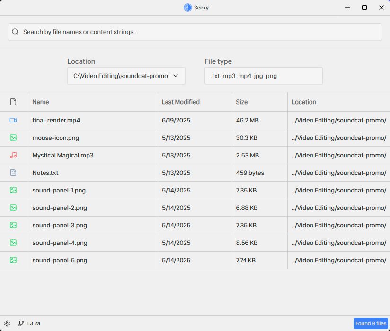
Task: Sort by the Location column header
Action: tap(304, 102)
